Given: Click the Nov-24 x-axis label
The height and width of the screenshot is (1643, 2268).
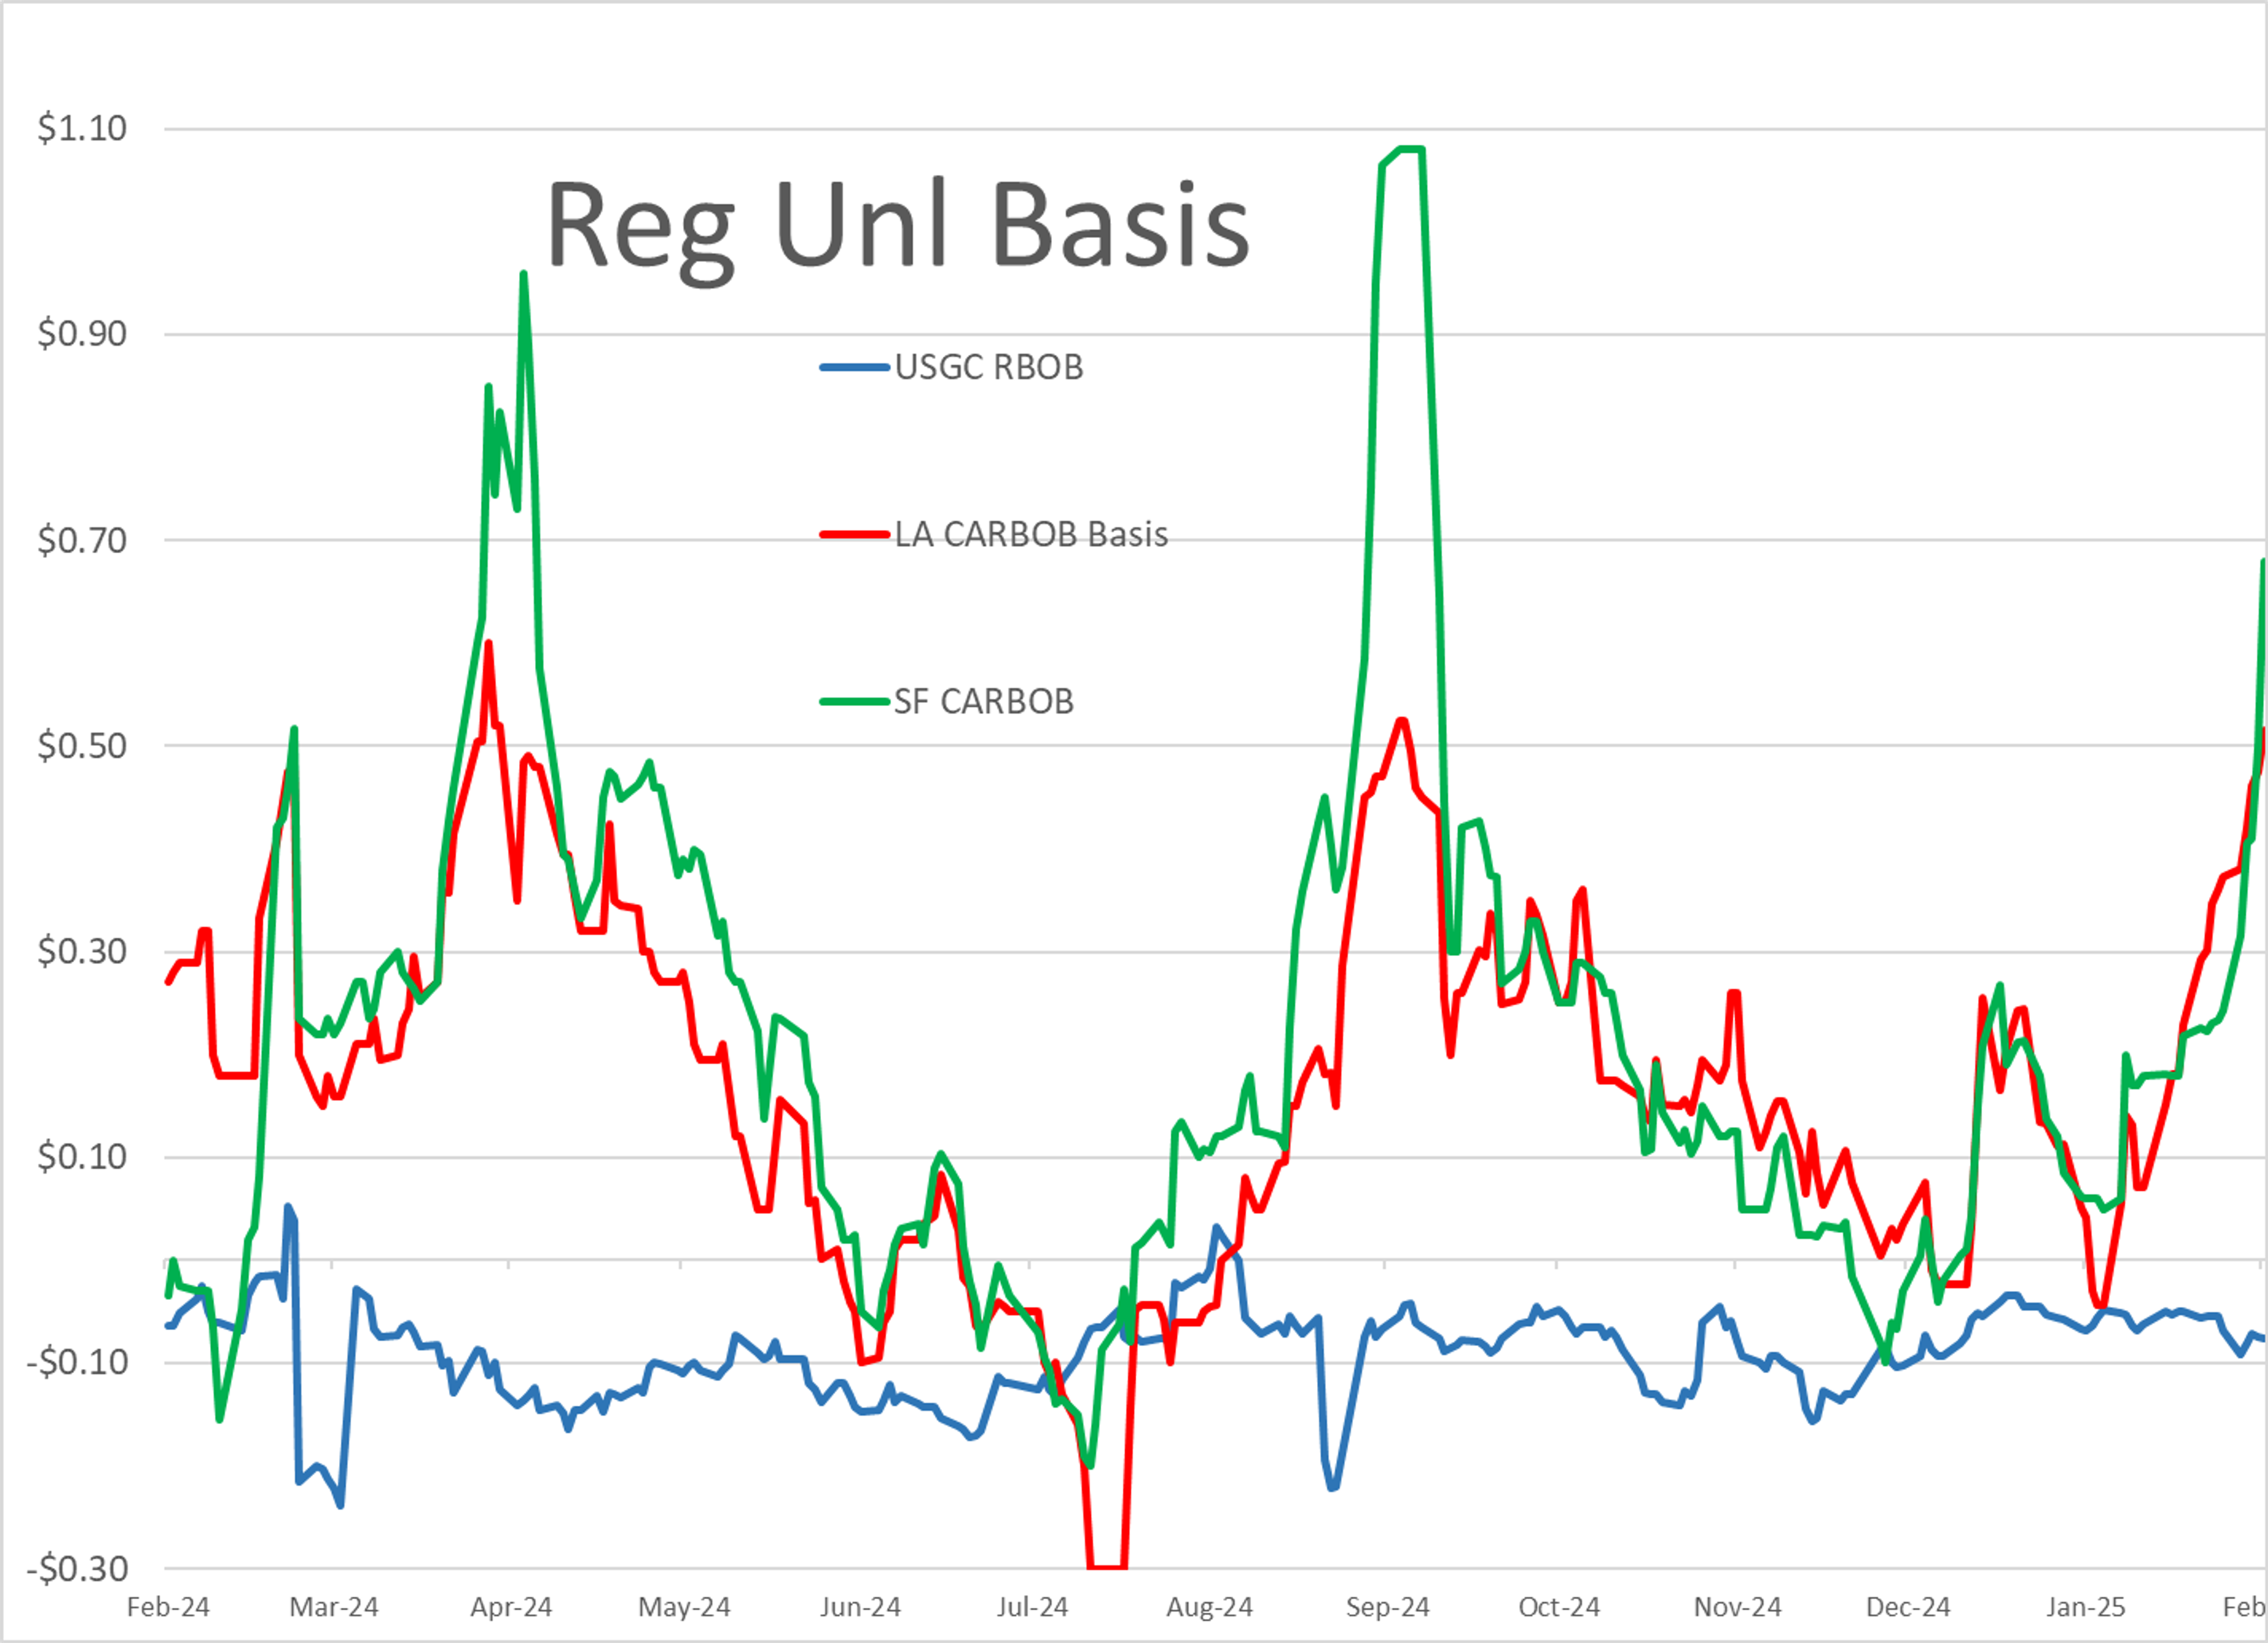Looking at the screenshot, I should tap(1737, 1607).
